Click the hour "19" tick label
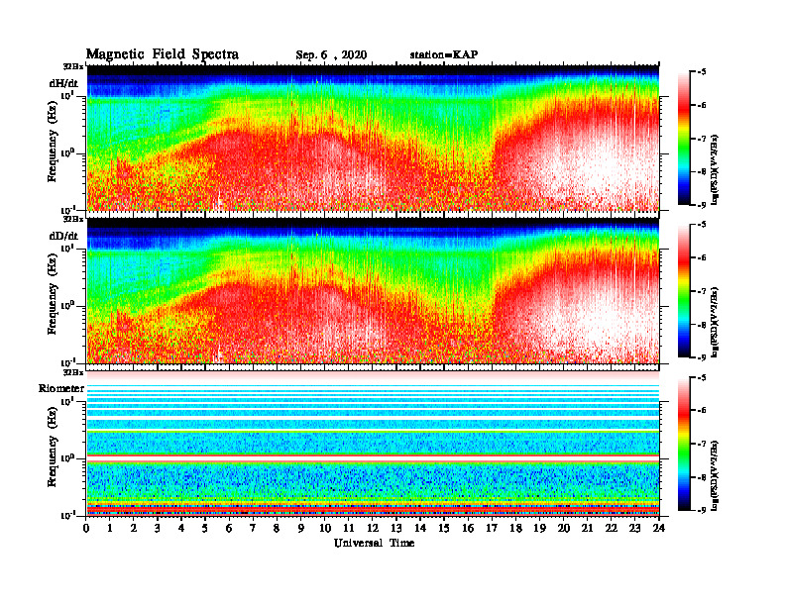Screen dimensions: 785x606 (x=539, y=529)
